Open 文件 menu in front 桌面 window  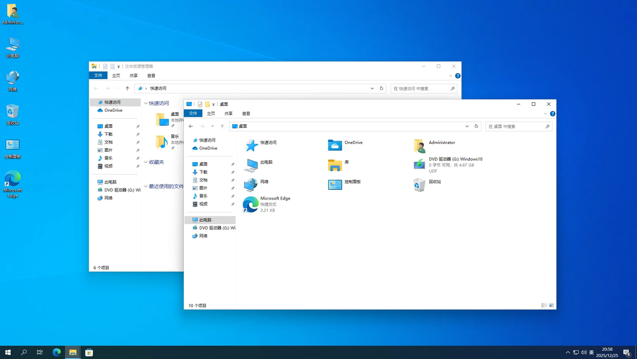tap(193, 113)
